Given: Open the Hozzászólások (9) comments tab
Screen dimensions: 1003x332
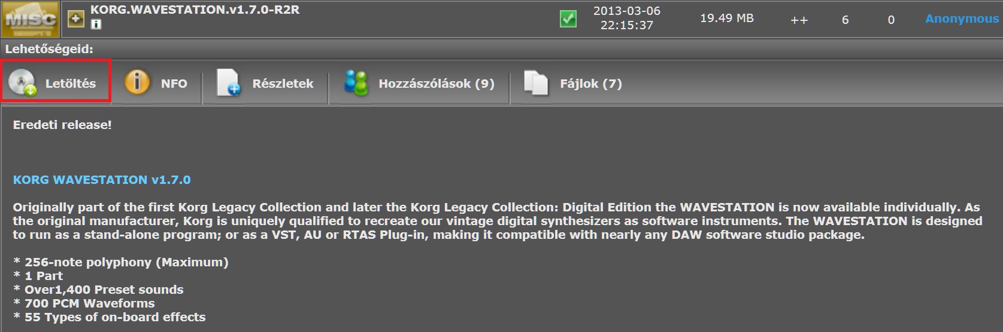Looking at the screenshot, I should (x=437, y=84).
